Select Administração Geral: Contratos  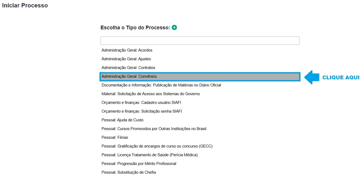pos(128,68)
